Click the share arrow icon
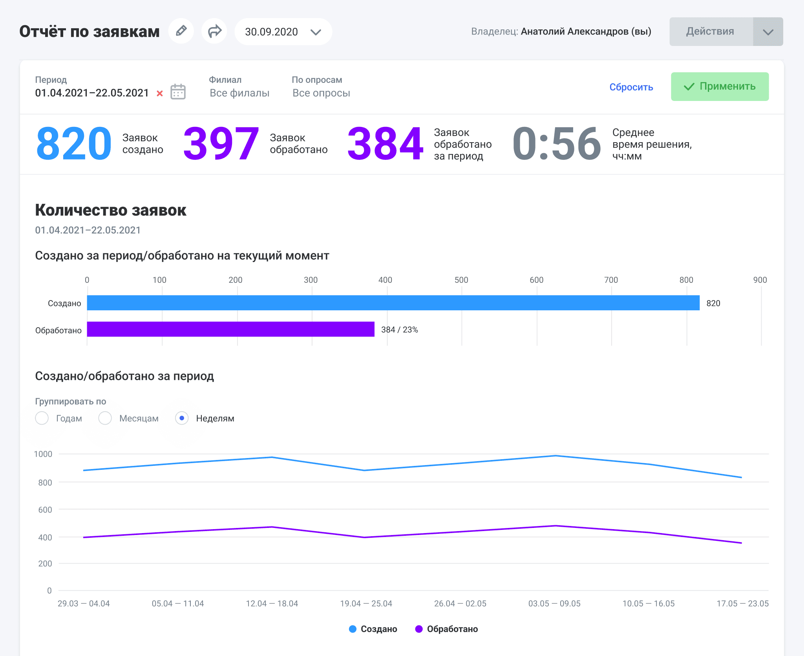Viewport: 804px width, 656px height. click(x=214, y=31)
